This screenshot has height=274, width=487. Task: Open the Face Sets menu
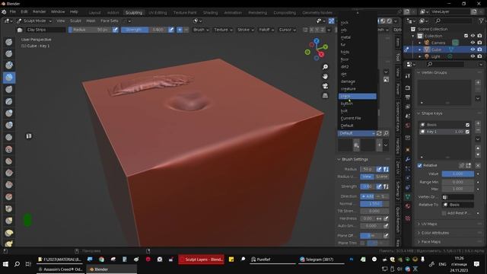[x=110, y=21]
